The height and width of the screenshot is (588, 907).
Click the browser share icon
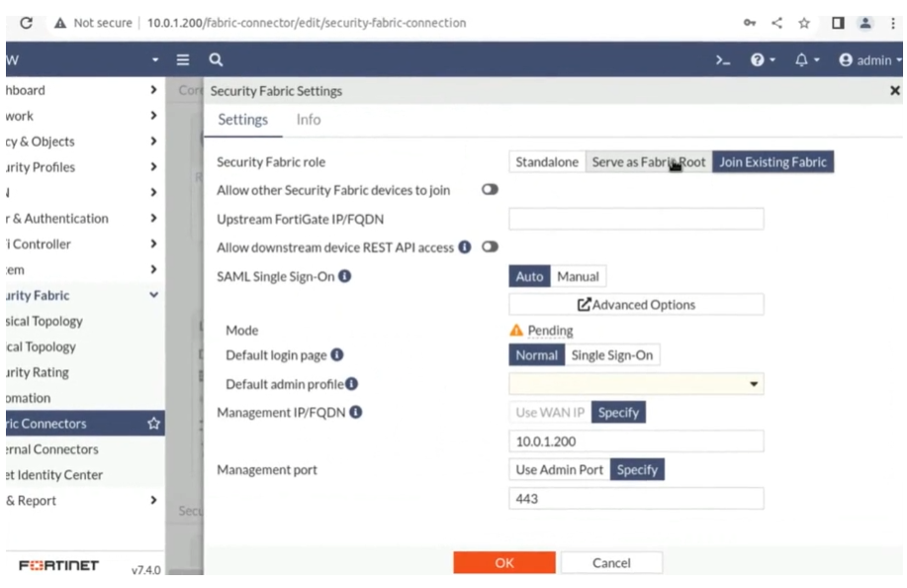point(776,23)
